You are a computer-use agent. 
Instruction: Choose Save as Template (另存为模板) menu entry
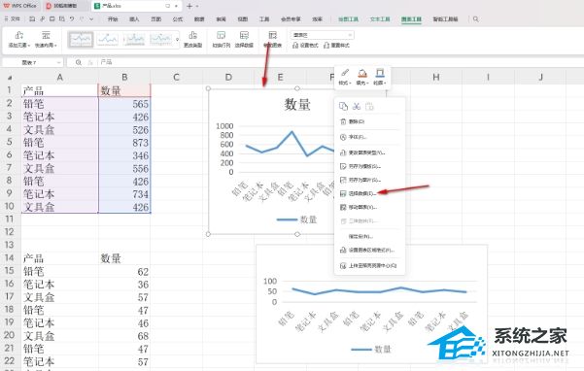369,166
